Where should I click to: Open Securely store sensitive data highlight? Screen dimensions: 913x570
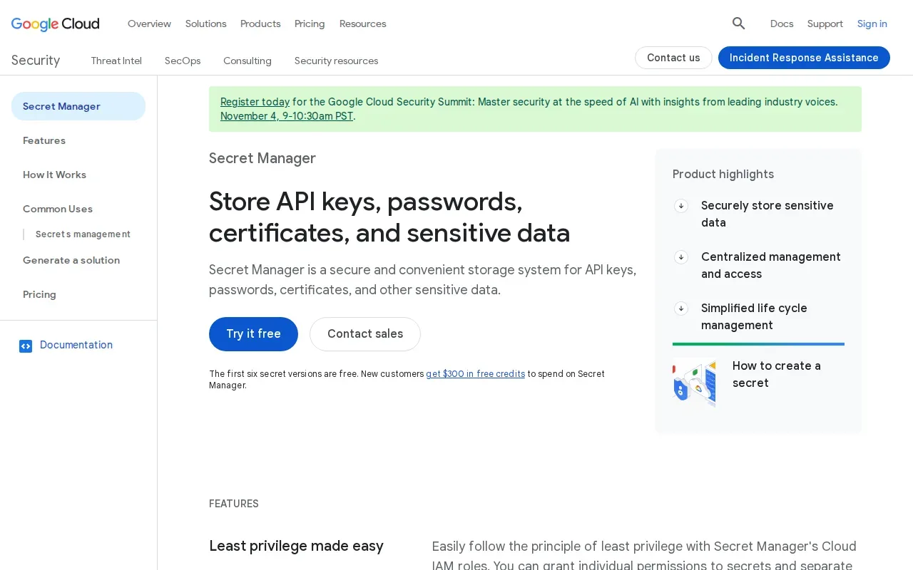point(767,214)
